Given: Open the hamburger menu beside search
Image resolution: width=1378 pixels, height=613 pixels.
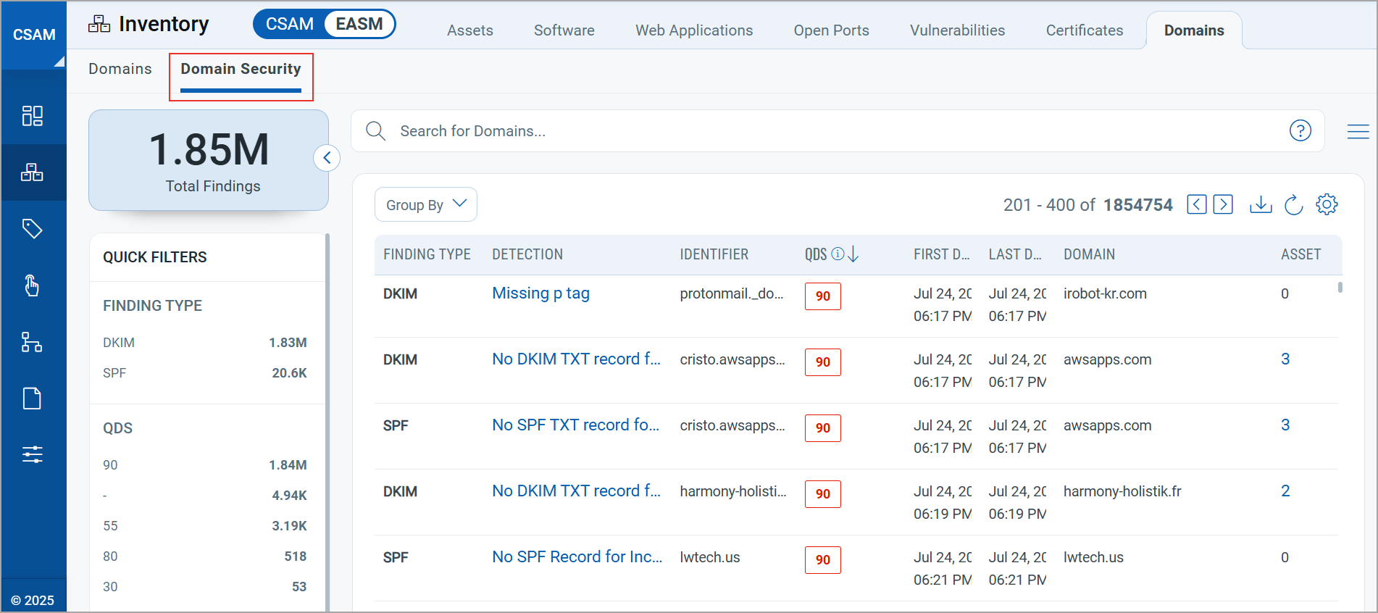Looking at the screenshot, I should tap(1358, 131).
